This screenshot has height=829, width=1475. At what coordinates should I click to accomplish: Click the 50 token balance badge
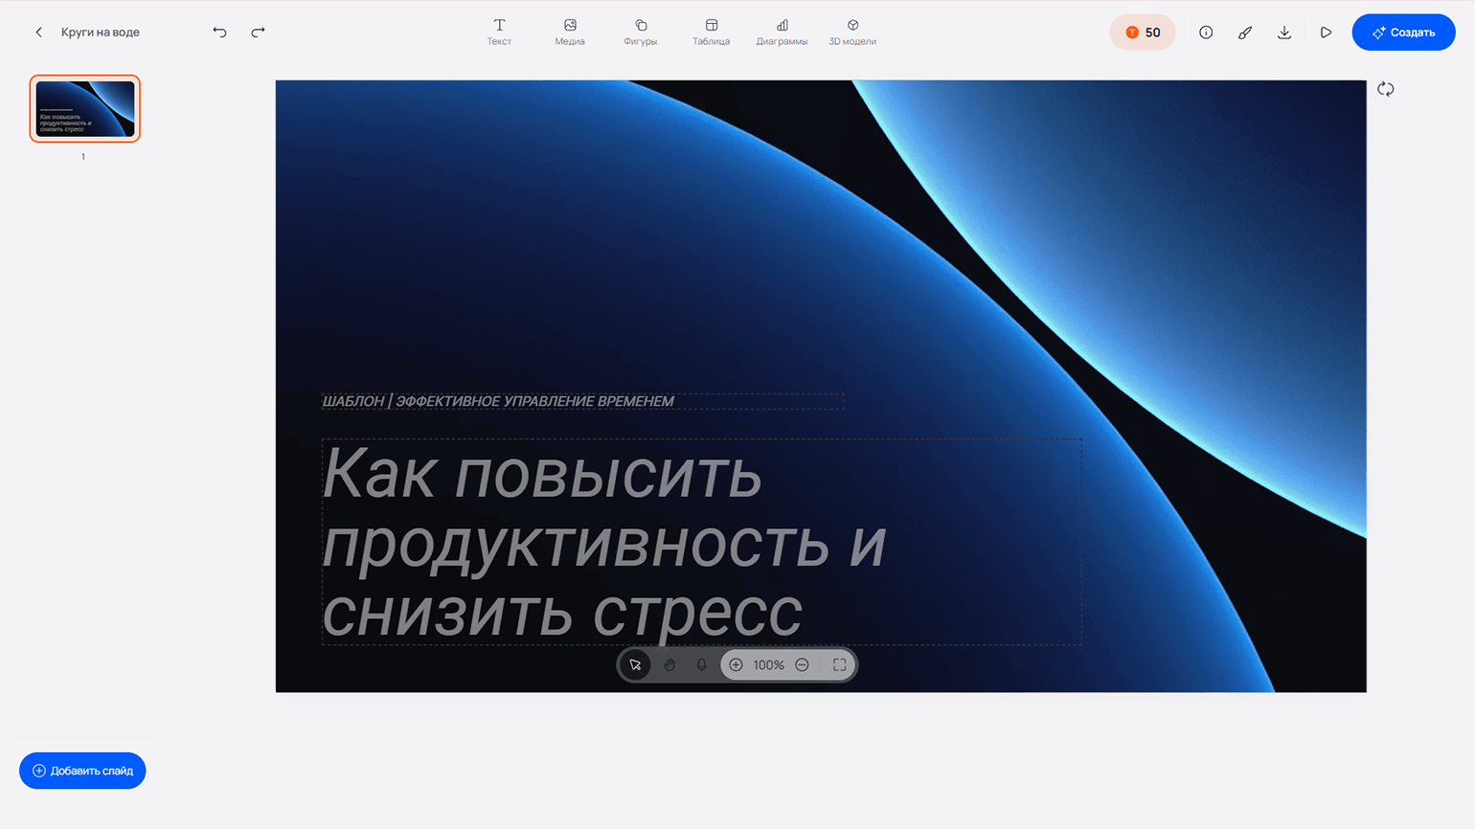1143,33
